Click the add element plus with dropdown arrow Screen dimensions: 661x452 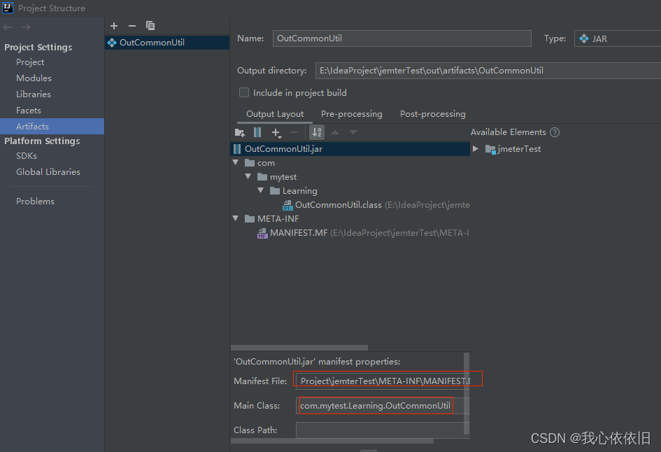point(276,132)
